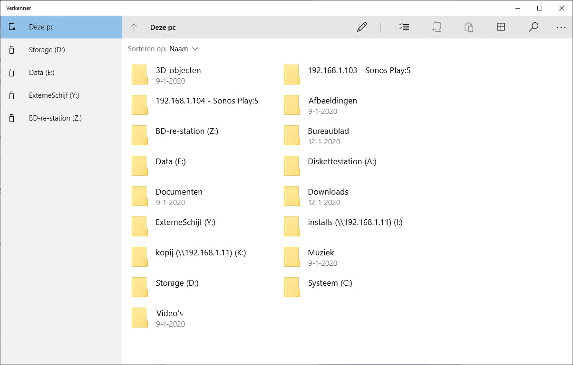
Task: Close the Verkenner window
Action: click(562, 8)
